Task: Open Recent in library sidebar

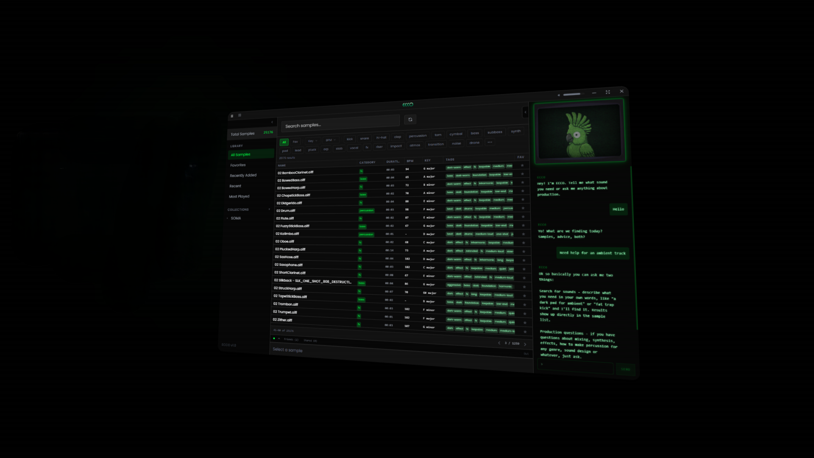Action: click(235, 186)
